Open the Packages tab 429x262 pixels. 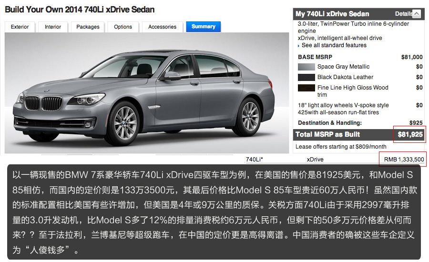coord(88,27)
